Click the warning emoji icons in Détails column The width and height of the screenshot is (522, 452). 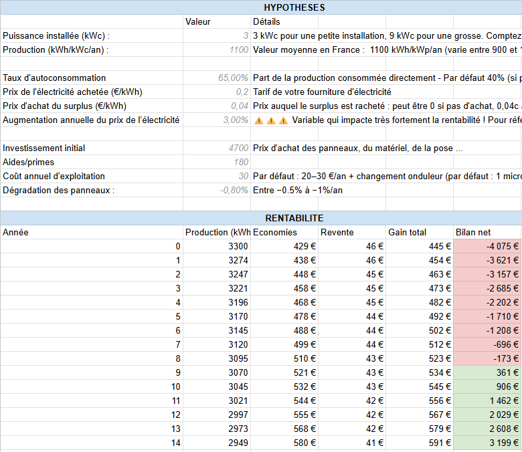pos(270,120)
